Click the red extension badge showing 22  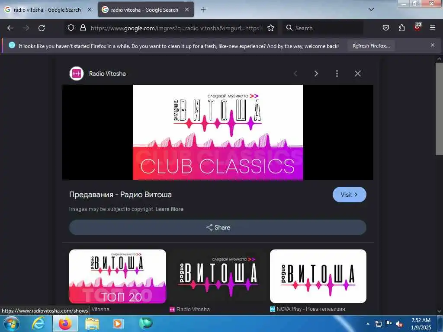pyautogui.click(x=417, y=26)
